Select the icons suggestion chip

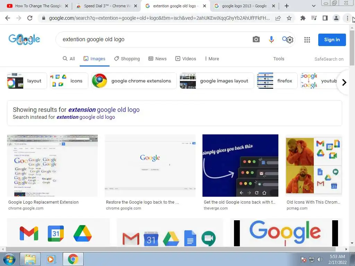tap(69, 81)
